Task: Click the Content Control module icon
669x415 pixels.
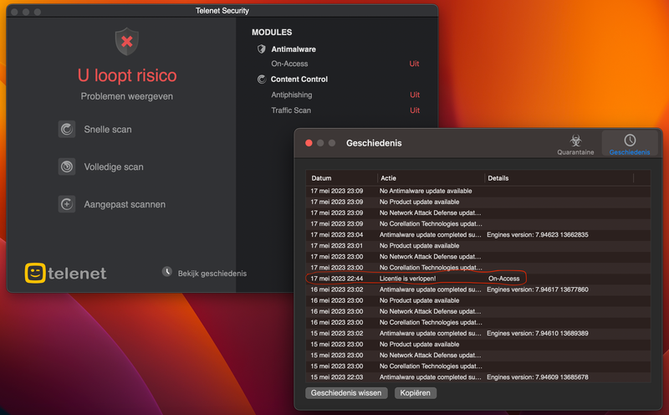Action: (262, 79)
